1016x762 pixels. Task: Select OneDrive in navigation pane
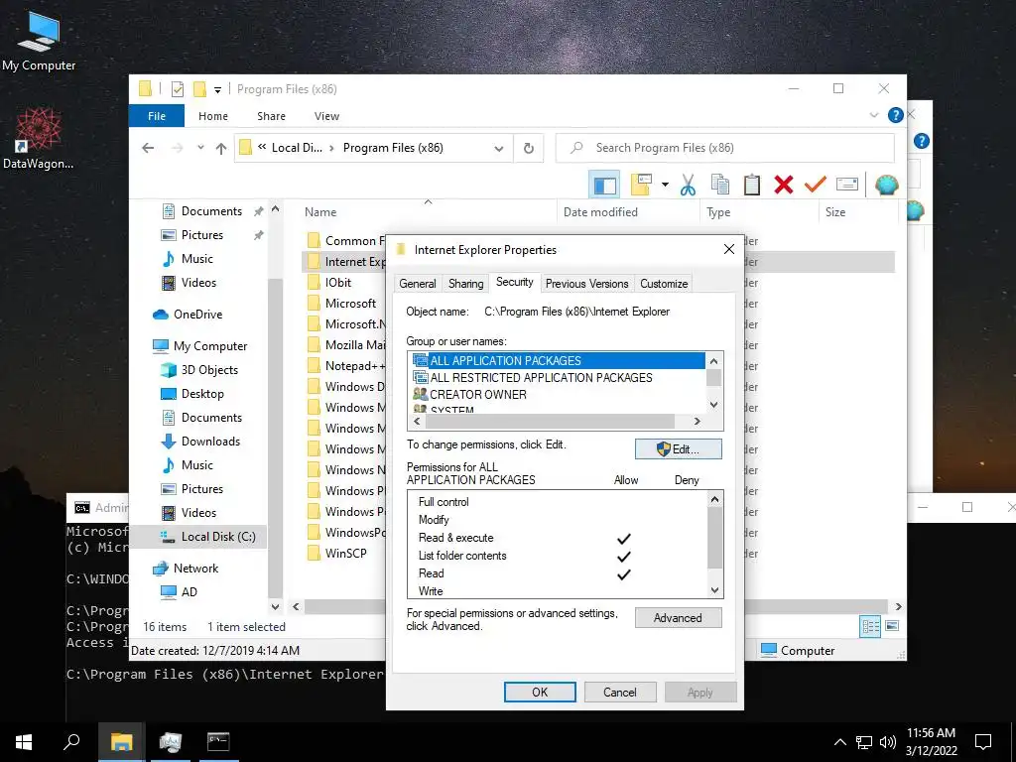coord(197,315)
